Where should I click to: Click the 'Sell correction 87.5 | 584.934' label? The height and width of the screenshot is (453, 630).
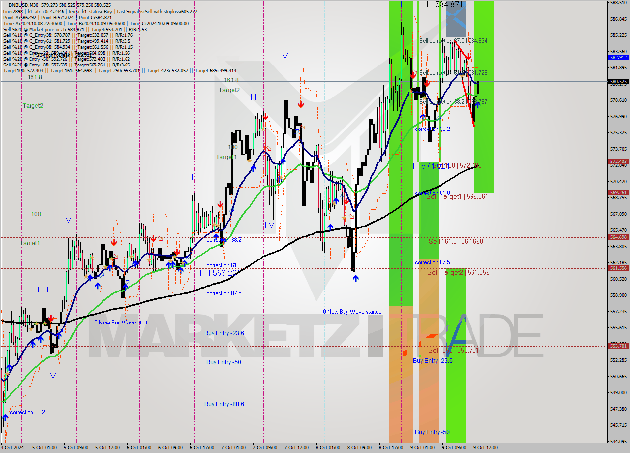[x=453, y=41]
